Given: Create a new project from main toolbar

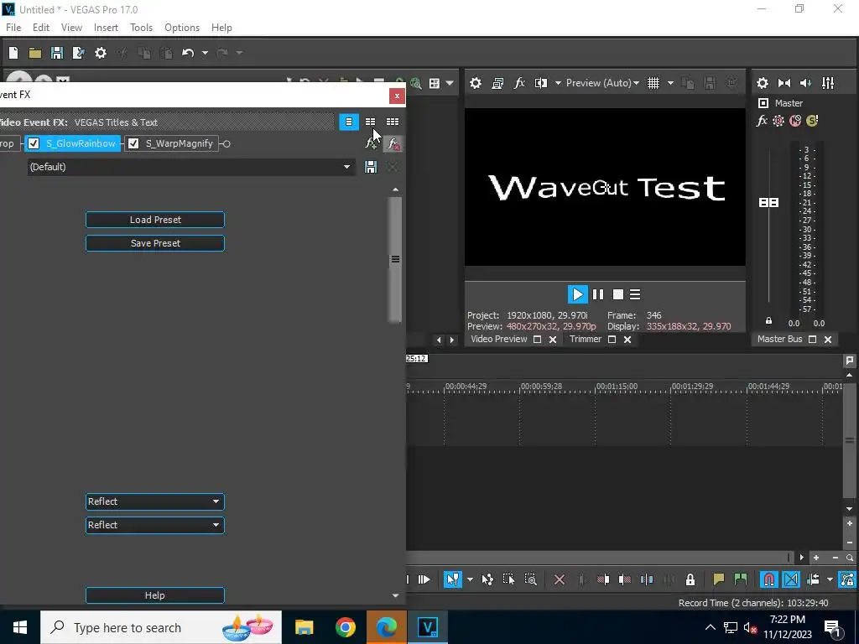Looking at the screenshot, I should [x=13, y=53].
